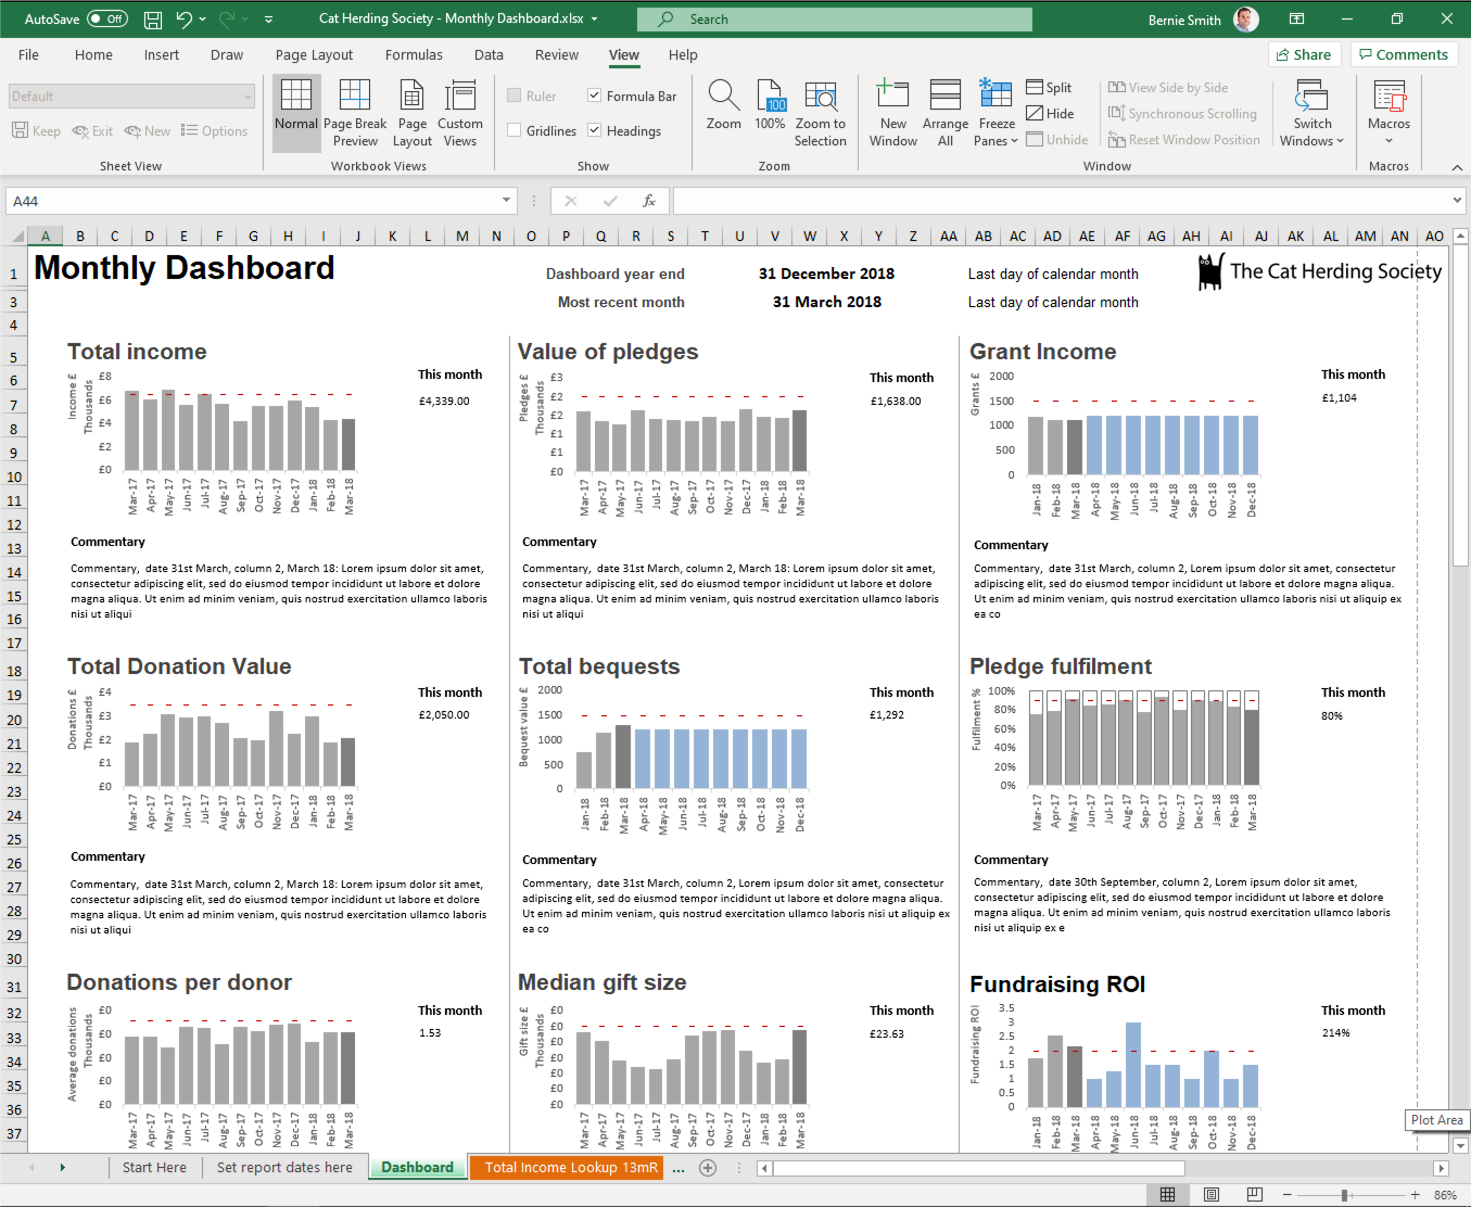Open the Review tab
1471x1207 pixels.
(556, 55)
